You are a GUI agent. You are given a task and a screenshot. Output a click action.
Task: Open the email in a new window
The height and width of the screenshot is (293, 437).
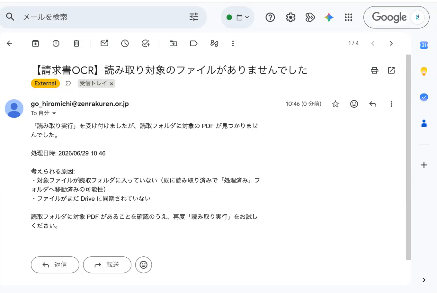(391, 70)
